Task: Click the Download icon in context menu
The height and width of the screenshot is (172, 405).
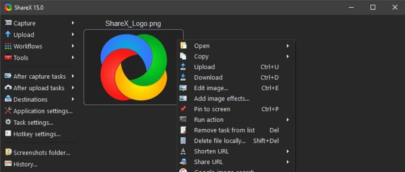Action: pos(183,77)
